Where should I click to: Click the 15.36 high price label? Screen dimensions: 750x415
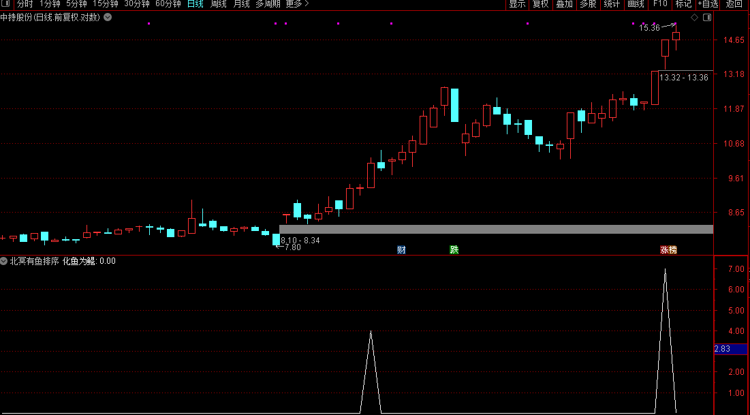pos(649,28)
